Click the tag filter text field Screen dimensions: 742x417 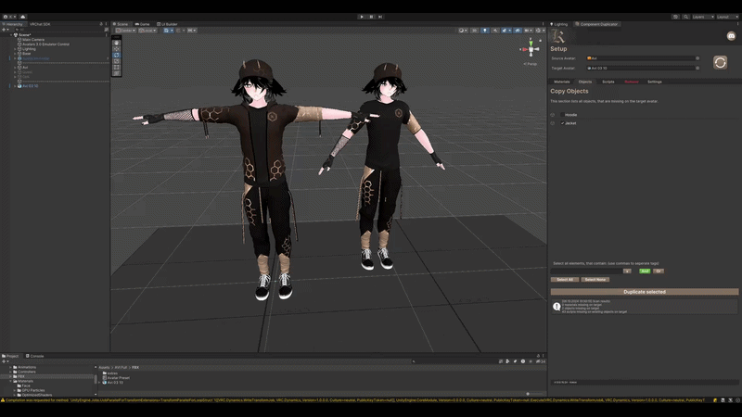click(586, 272)
